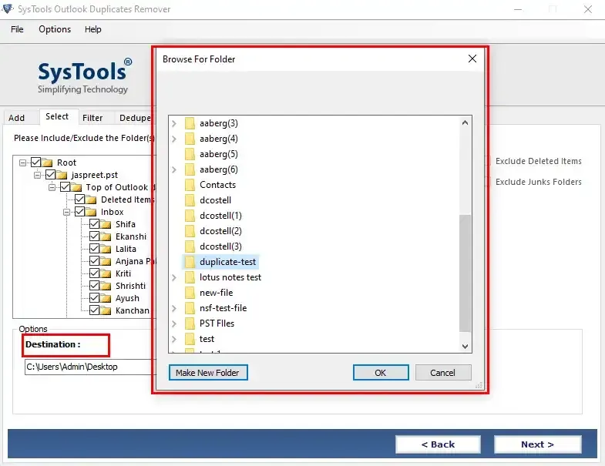Click the Shifa folder icon
Viewport: 605px width, 466px height.
106,224
